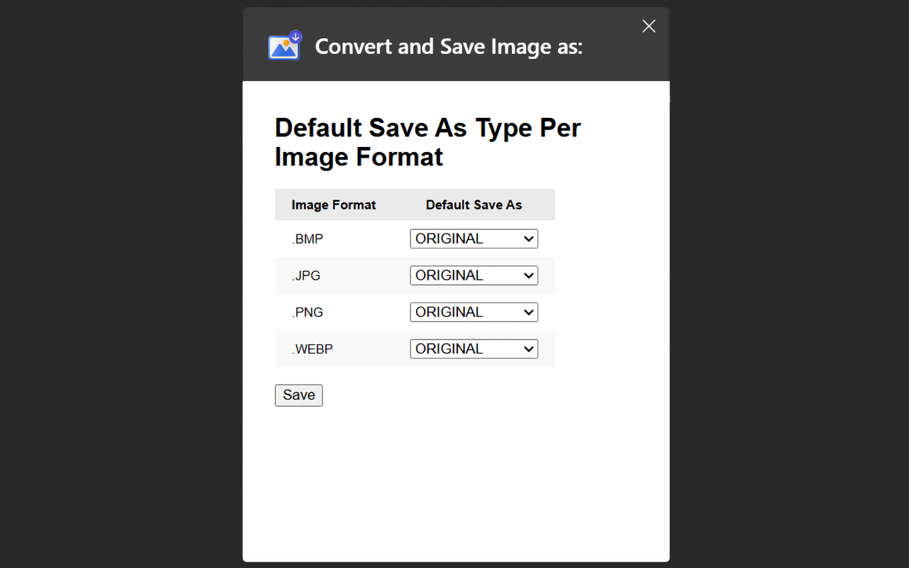Select the .BMP row label
The image size is (909, 568).
point(307,239)
